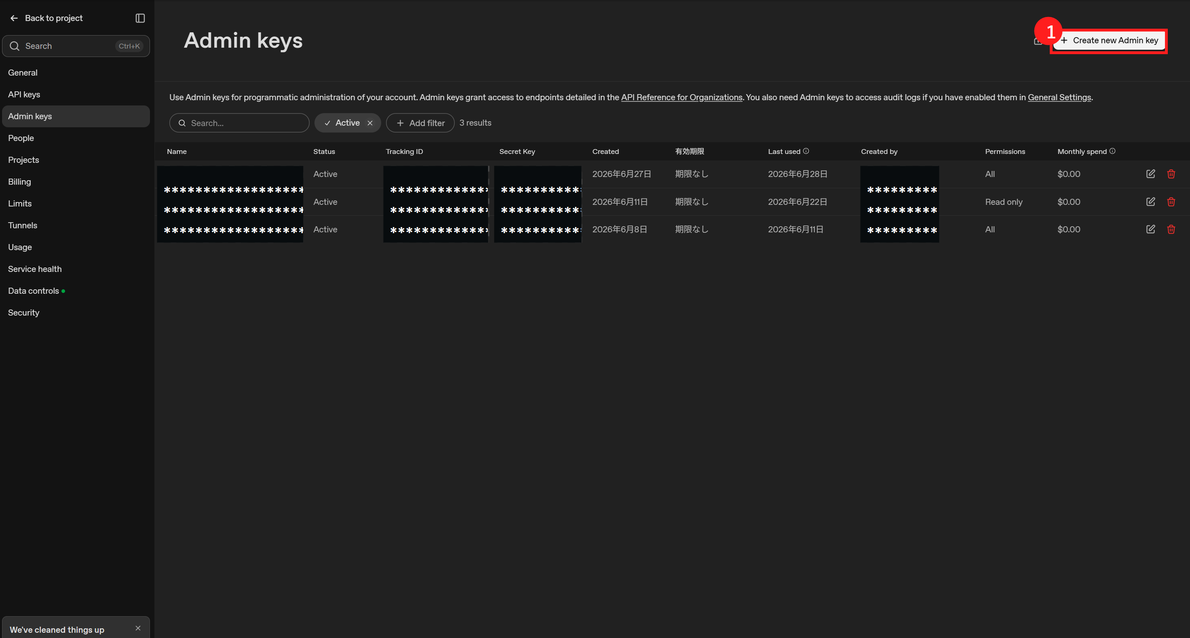
Task: Click the 2026年6月22日 last used cell
Action: pos(798,202)
